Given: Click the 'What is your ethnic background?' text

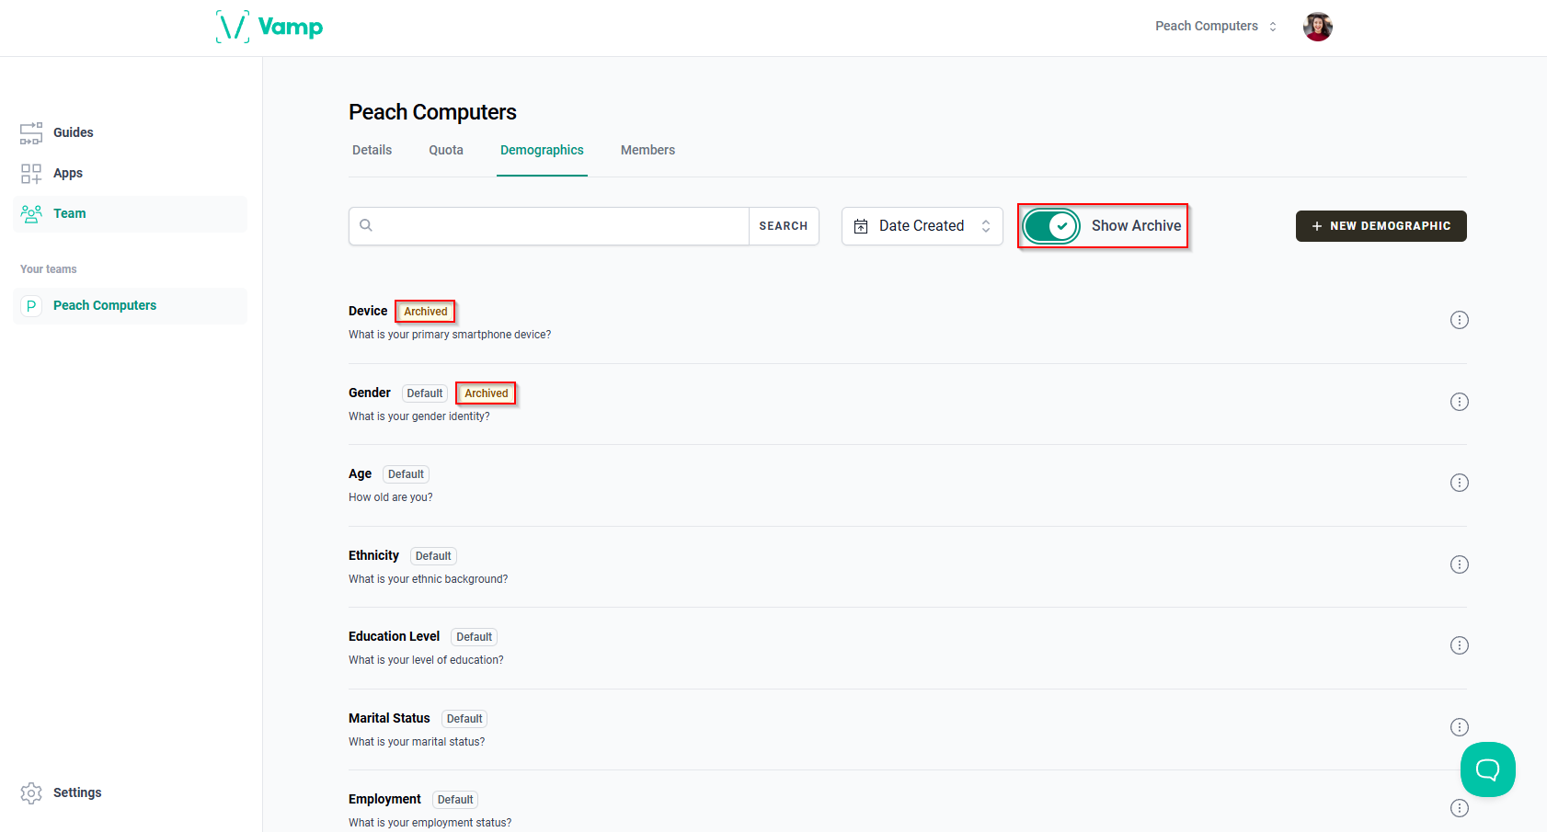Looking at the screenshot, I should 429,579.
